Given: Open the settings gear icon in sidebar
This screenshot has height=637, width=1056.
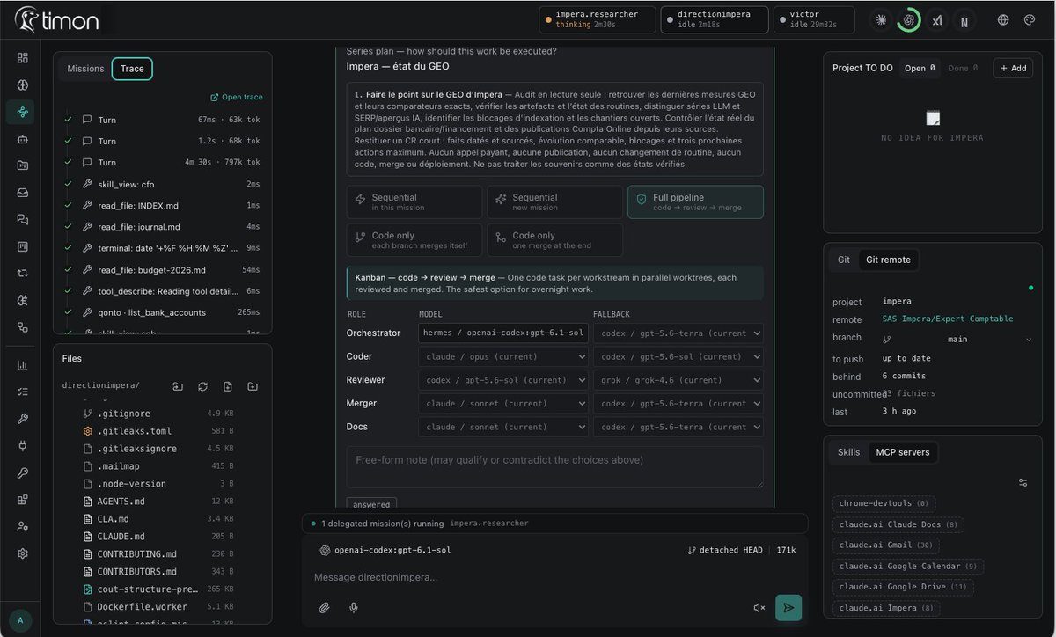Looking at the screenshot, I should [23, 553].
